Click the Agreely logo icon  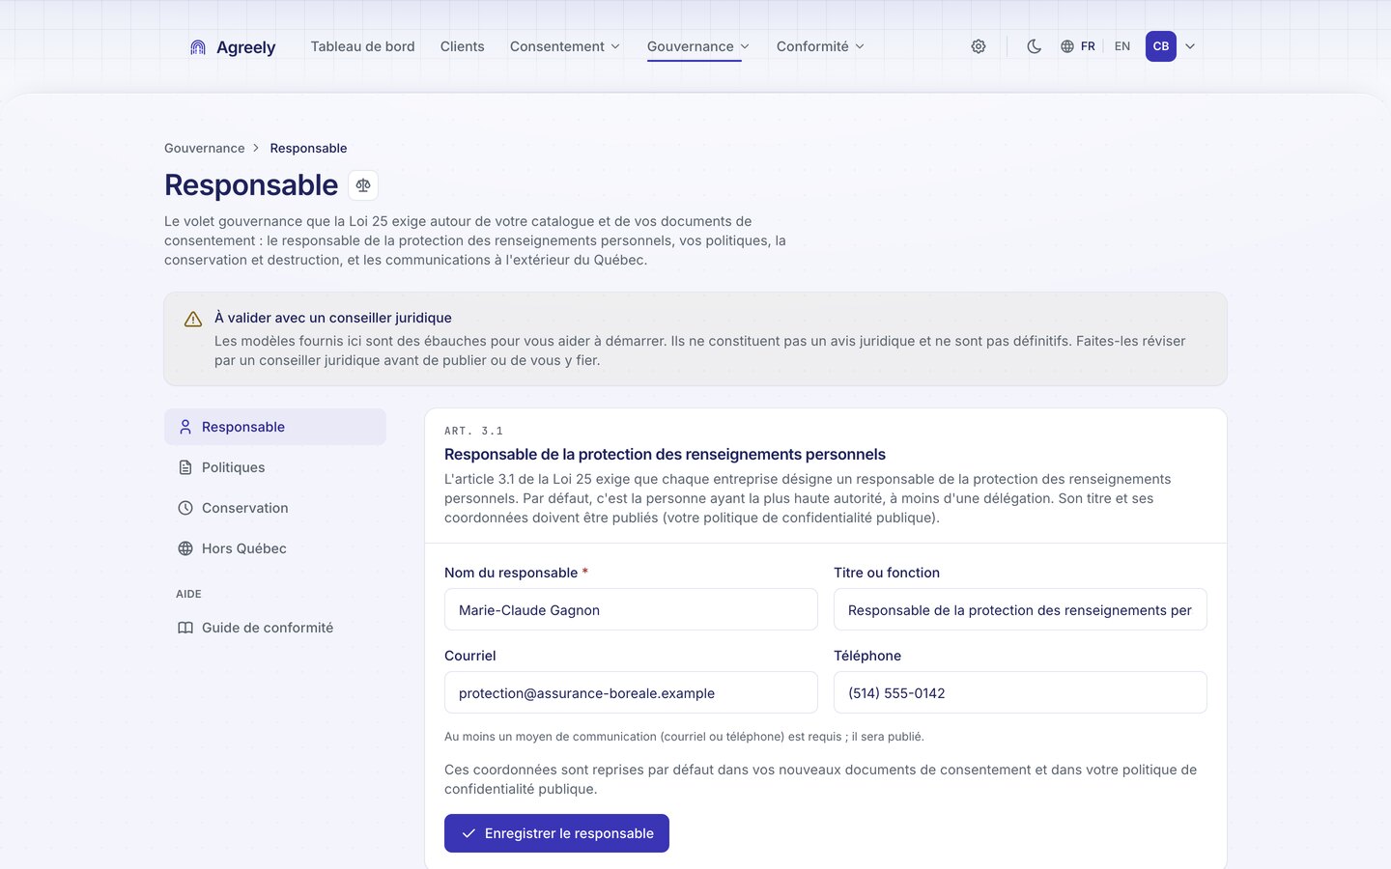[198, 47]
